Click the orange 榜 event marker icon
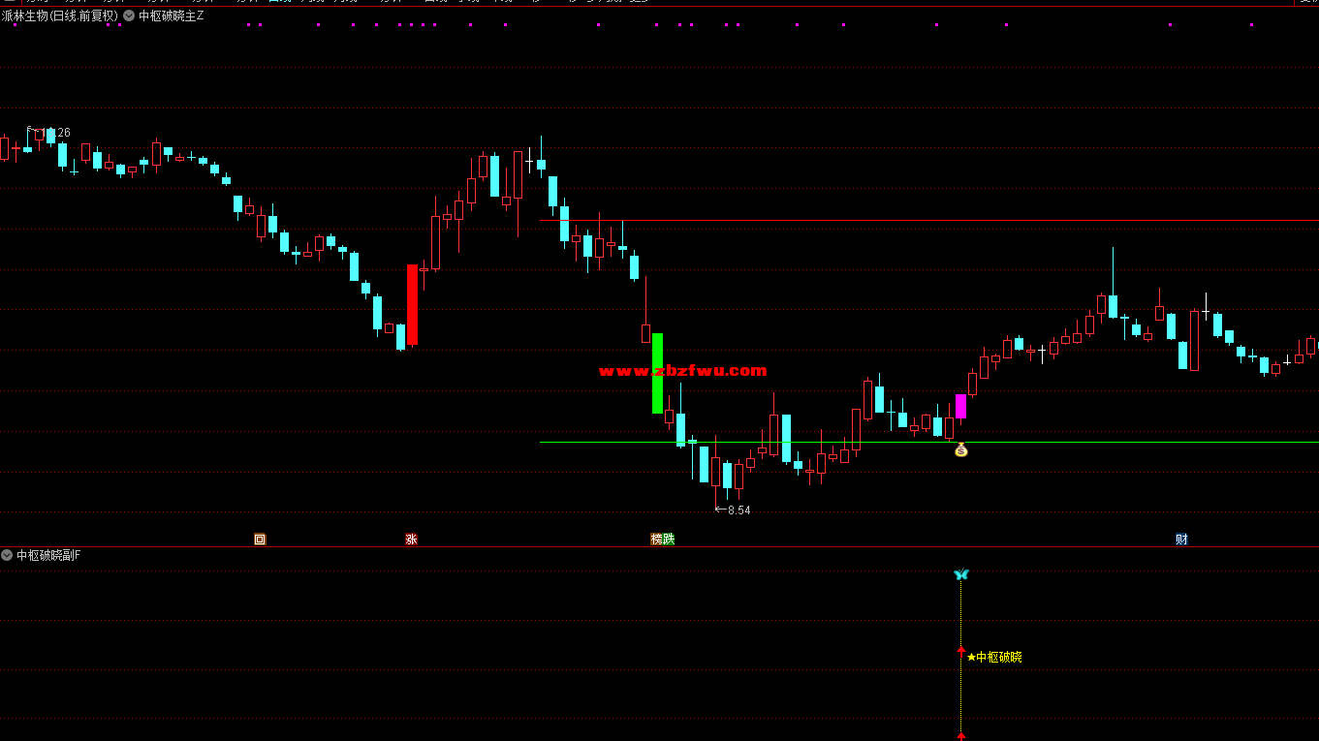The width and height of the screenshot is (1319, 741). pyautogui.click(x=657, y=540)
